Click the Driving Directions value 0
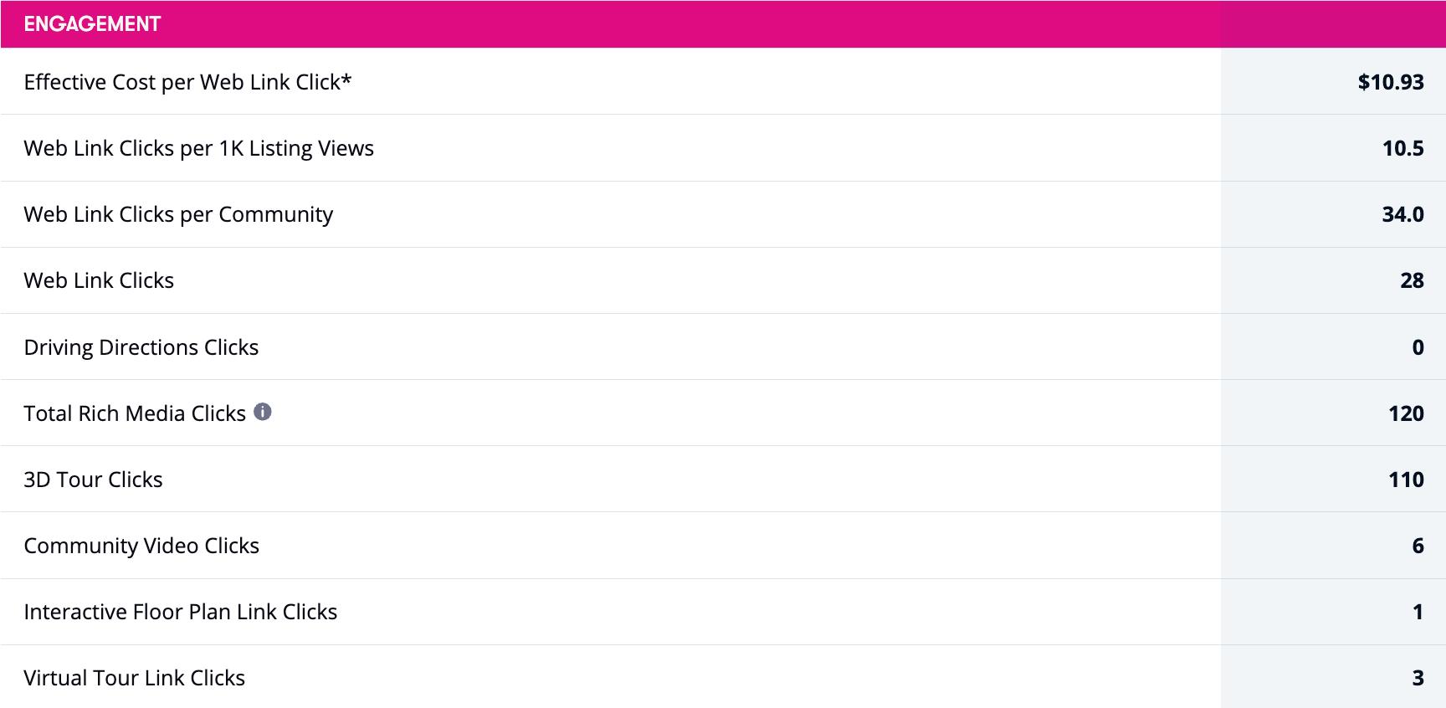The image size is (1446, 708). [1418, 347]
